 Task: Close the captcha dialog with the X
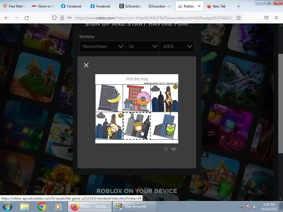(86, 65)
